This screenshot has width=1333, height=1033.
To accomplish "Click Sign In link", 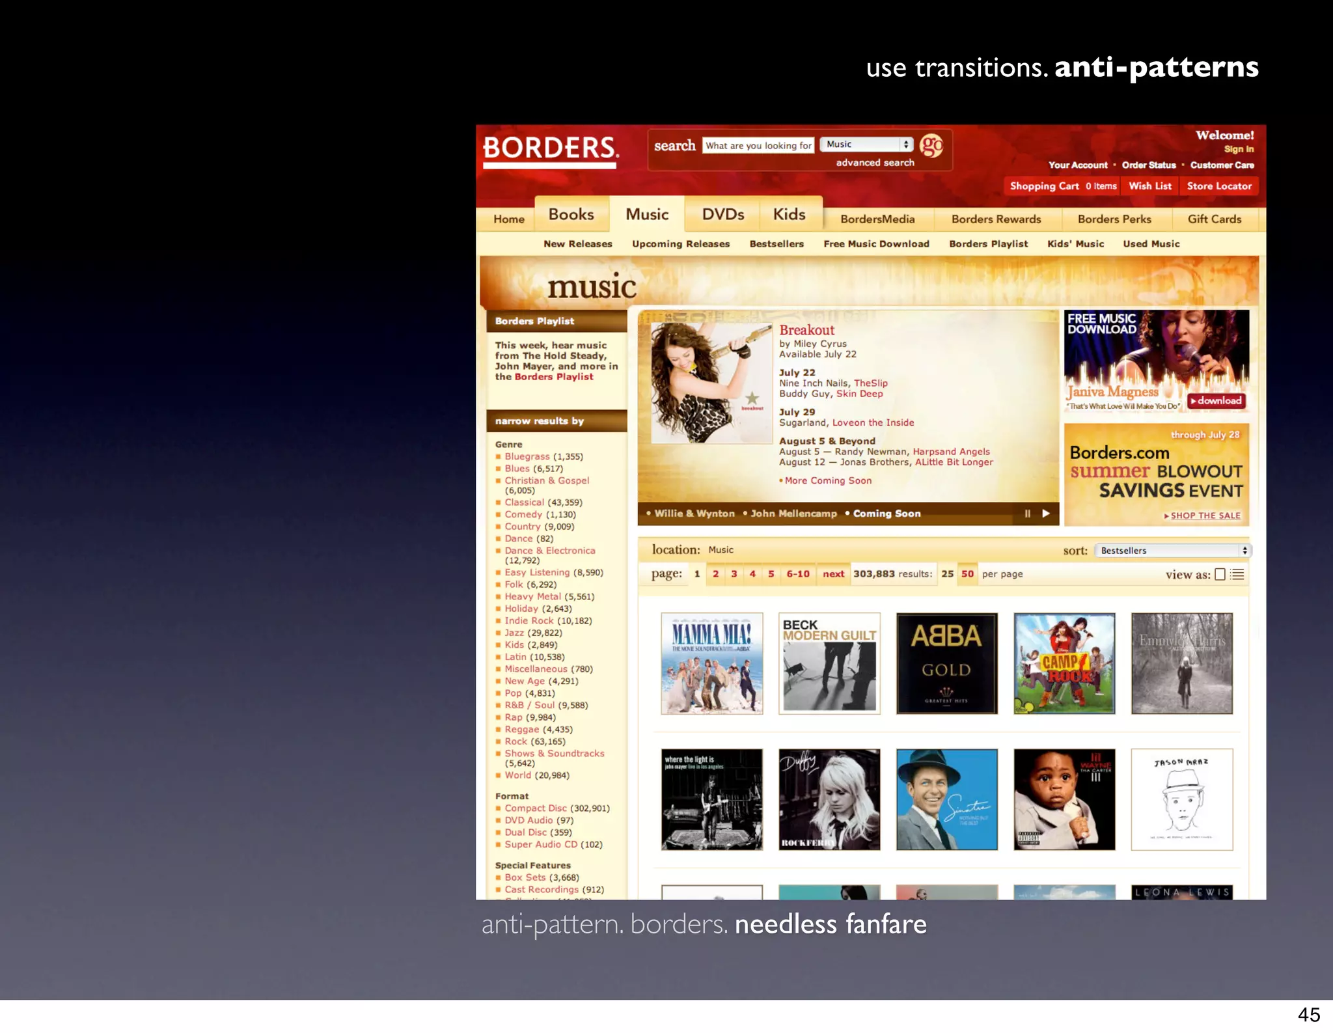I will pos(1239,149).
